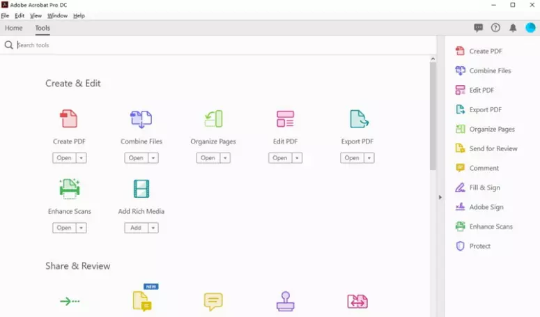Select Send for Review in the right sidebar
The image size is (540, 317).
click(x=486, y=148)
